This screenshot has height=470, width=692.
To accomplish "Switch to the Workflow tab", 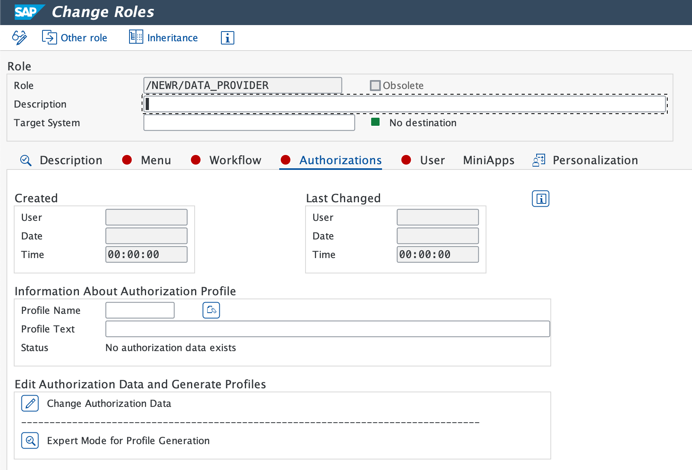I will [x=235, y=160].
